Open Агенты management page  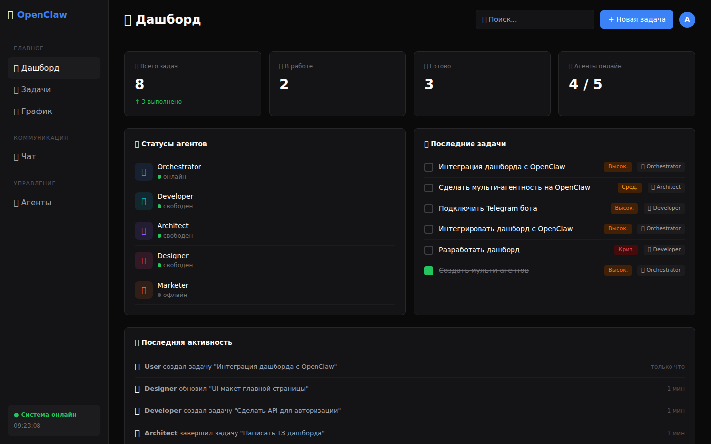point(54,203)
